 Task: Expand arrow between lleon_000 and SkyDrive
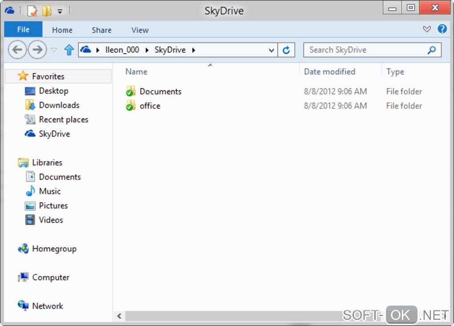coord(147,50)
